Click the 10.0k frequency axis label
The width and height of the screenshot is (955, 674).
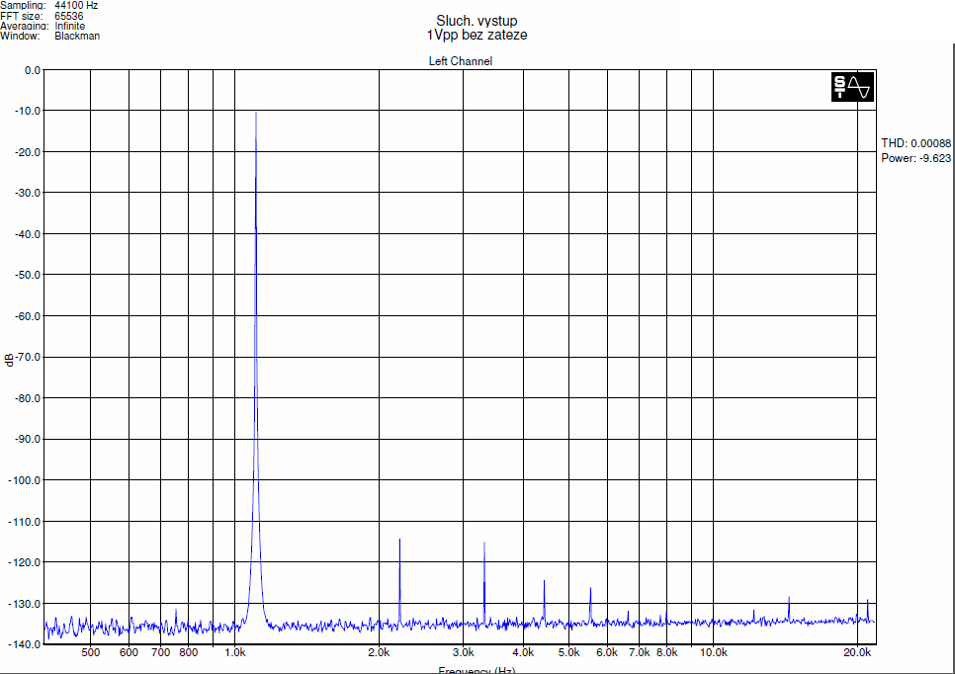coord(713,652)
